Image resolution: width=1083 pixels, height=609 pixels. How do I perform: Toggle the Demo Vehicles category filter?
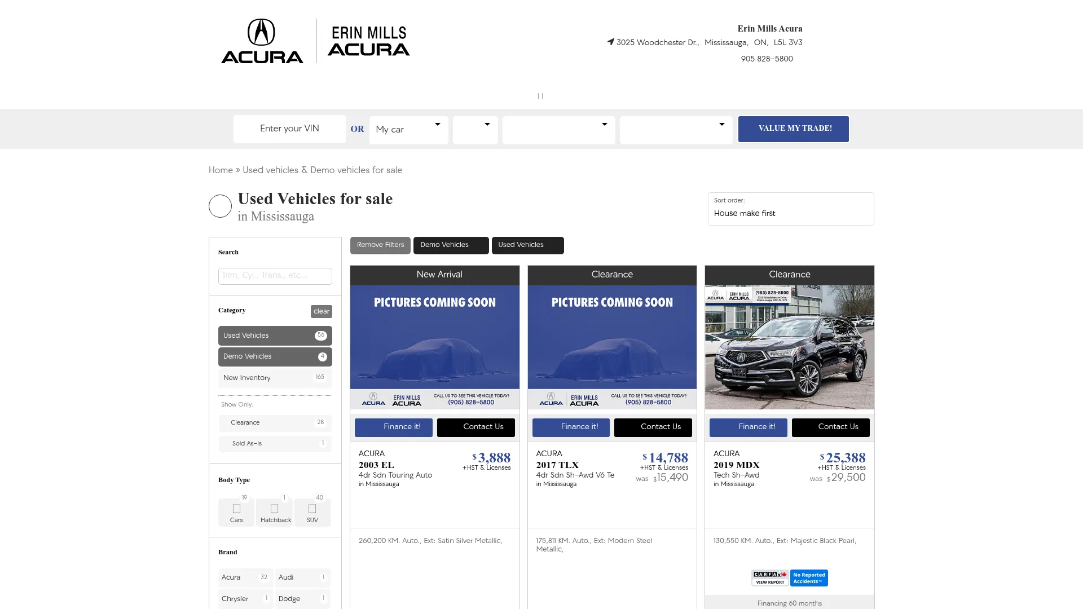[x=275, y=357]
